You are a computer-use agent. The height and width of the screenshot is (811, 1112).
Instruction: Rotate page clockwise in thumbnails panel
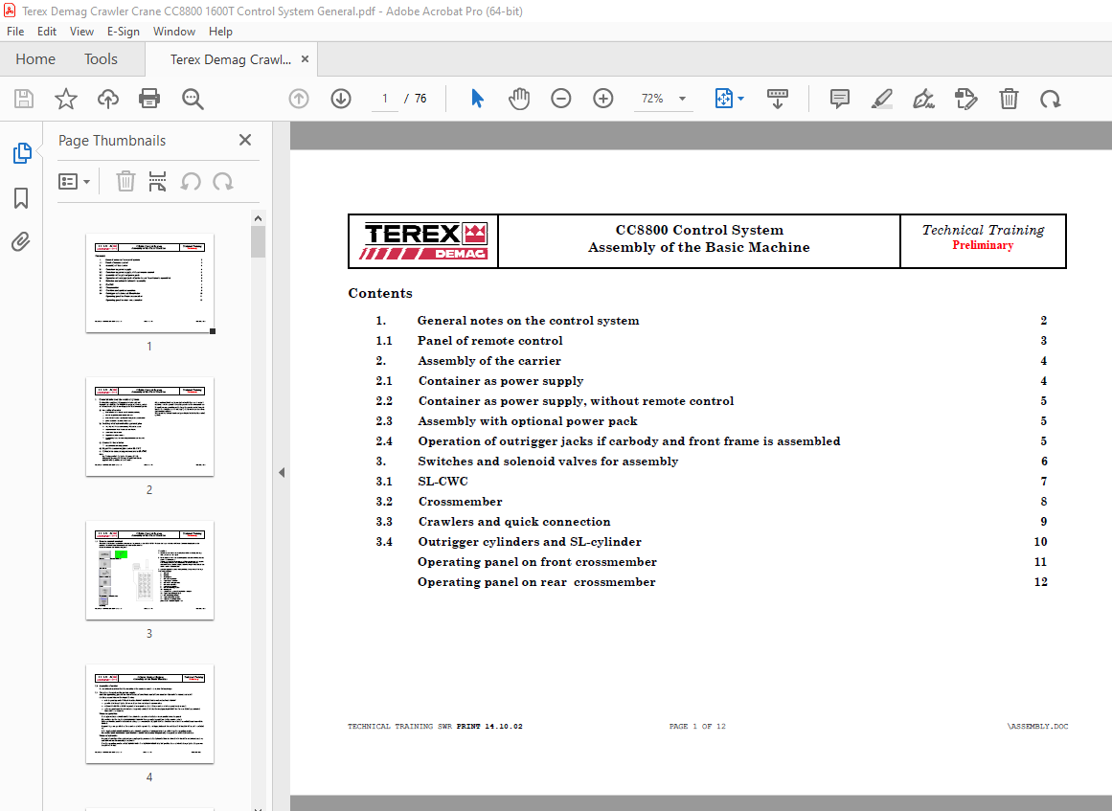click(x=222, y=182)
